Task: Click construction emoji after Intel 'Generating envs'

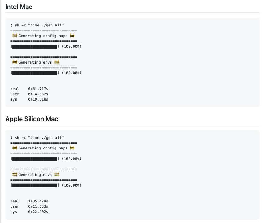Action: coord(57,62)
